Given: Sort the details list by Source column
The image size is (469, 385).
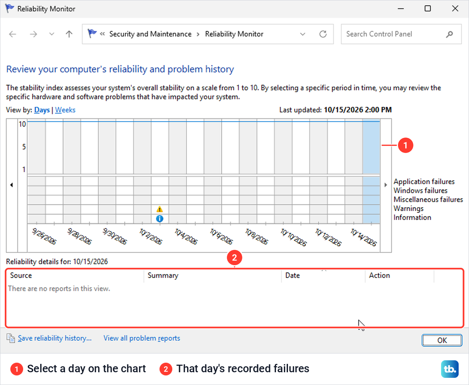Looking at the screenshot, I should 77,275.
